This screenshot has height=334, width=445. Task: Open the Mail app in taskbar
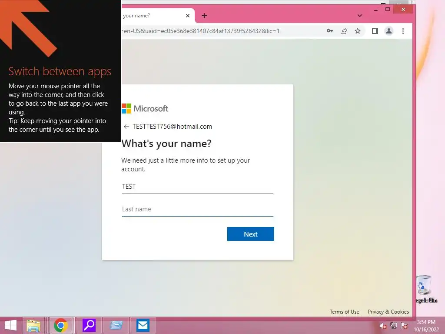tap(143, 325)
